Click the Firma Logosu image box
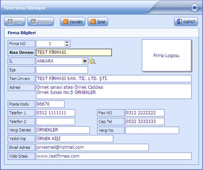Screen dimensions: 203x170 coord(166,55)
